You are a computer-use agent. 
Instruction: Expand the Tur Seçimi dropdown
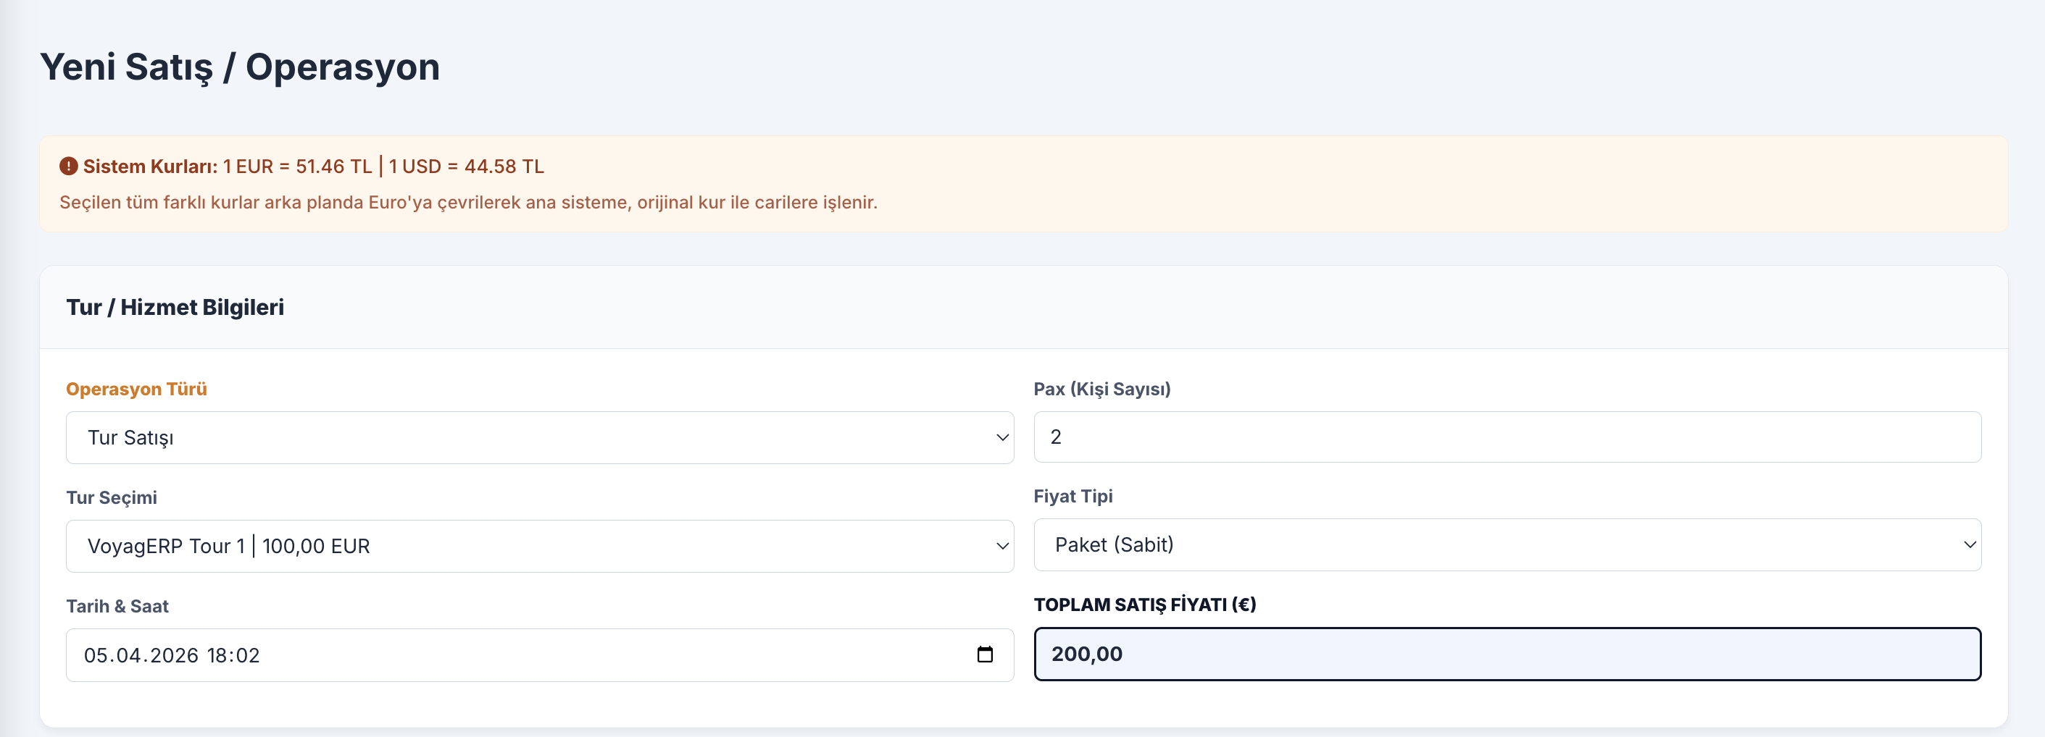click(539, 546)
